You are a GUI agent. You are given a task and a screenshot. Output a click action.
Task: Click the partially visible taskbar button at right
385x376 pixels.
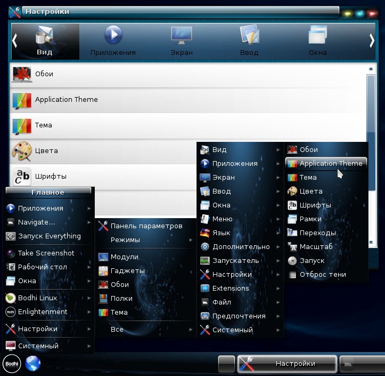pyautogui.click(x=362, y=364)
